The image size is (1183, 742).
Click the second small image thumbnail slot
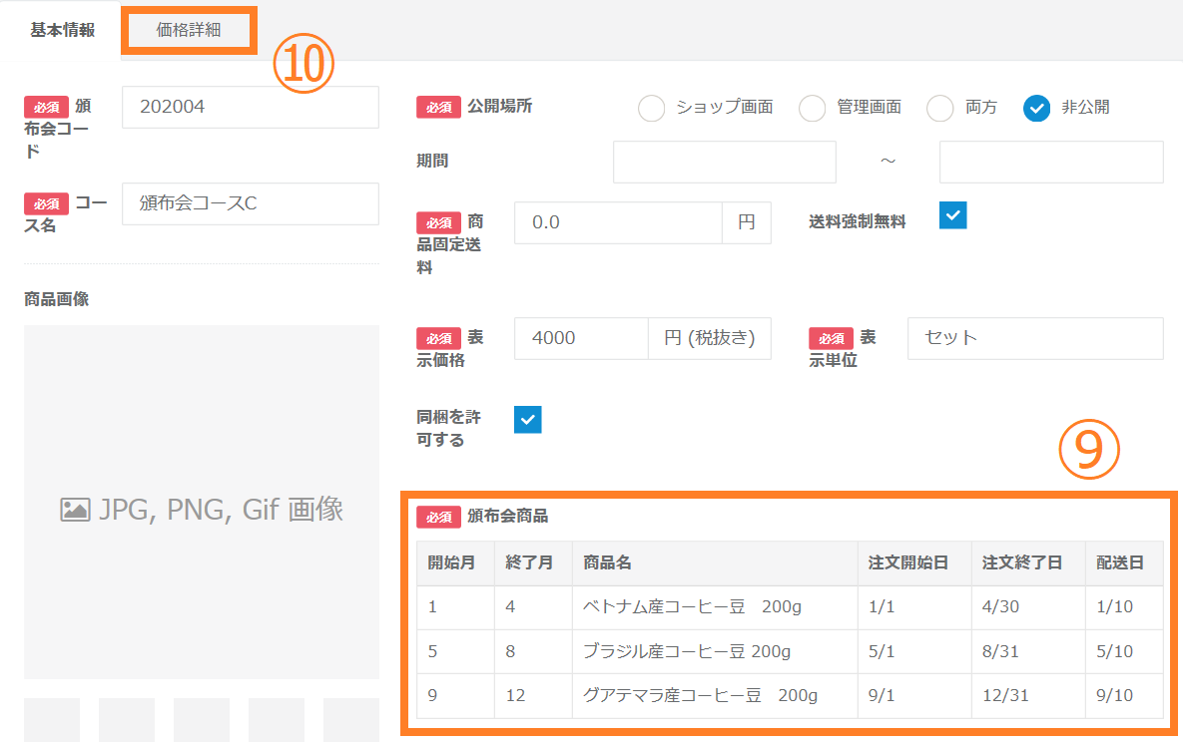[x=127, y=720]
